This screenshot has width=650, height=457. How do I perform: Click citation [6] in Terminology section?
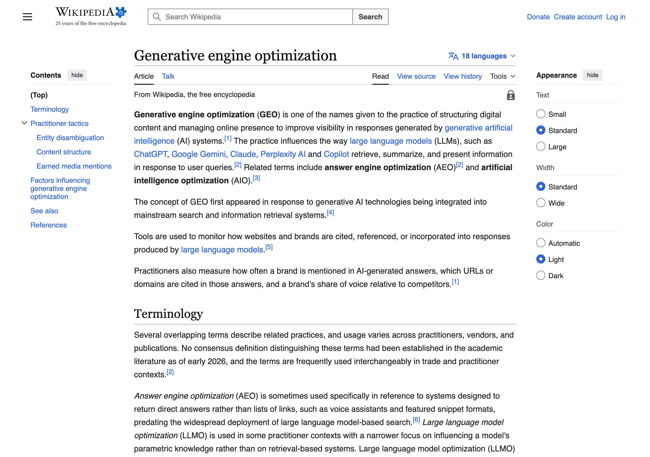click(x=416, y=419)
